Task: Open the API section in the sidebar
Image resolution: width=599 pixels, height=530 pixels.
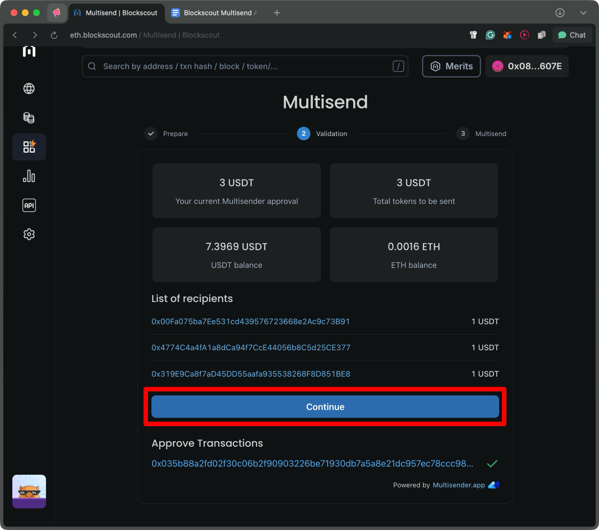Action: [29, 205]
